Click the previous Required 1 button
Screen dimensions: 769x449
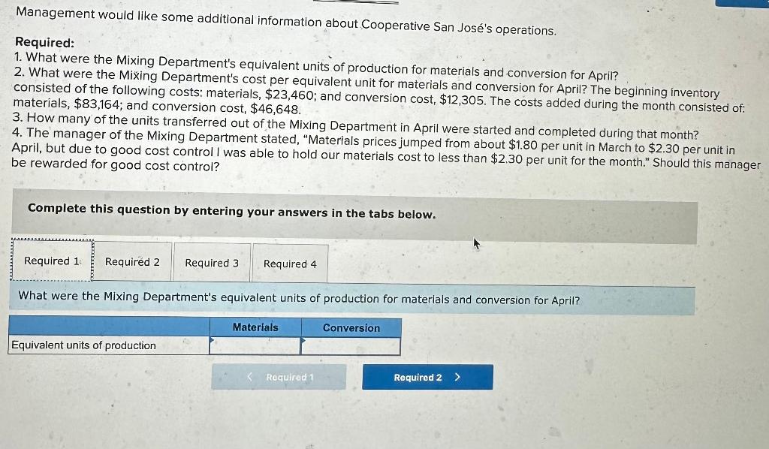279,377
